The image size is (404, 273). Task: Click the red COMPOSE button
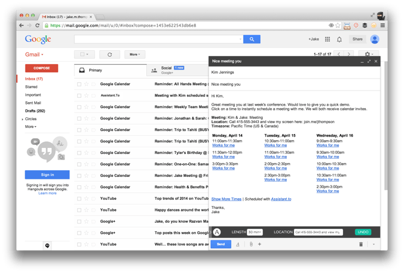click(x=41, y=68)
